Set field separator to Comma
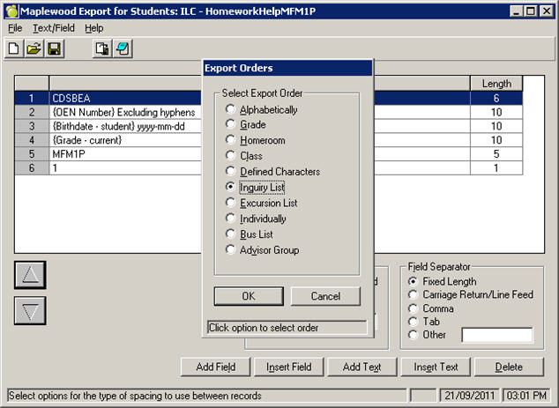Viewport: 559px width, 408px height. (x=414, y=308)
